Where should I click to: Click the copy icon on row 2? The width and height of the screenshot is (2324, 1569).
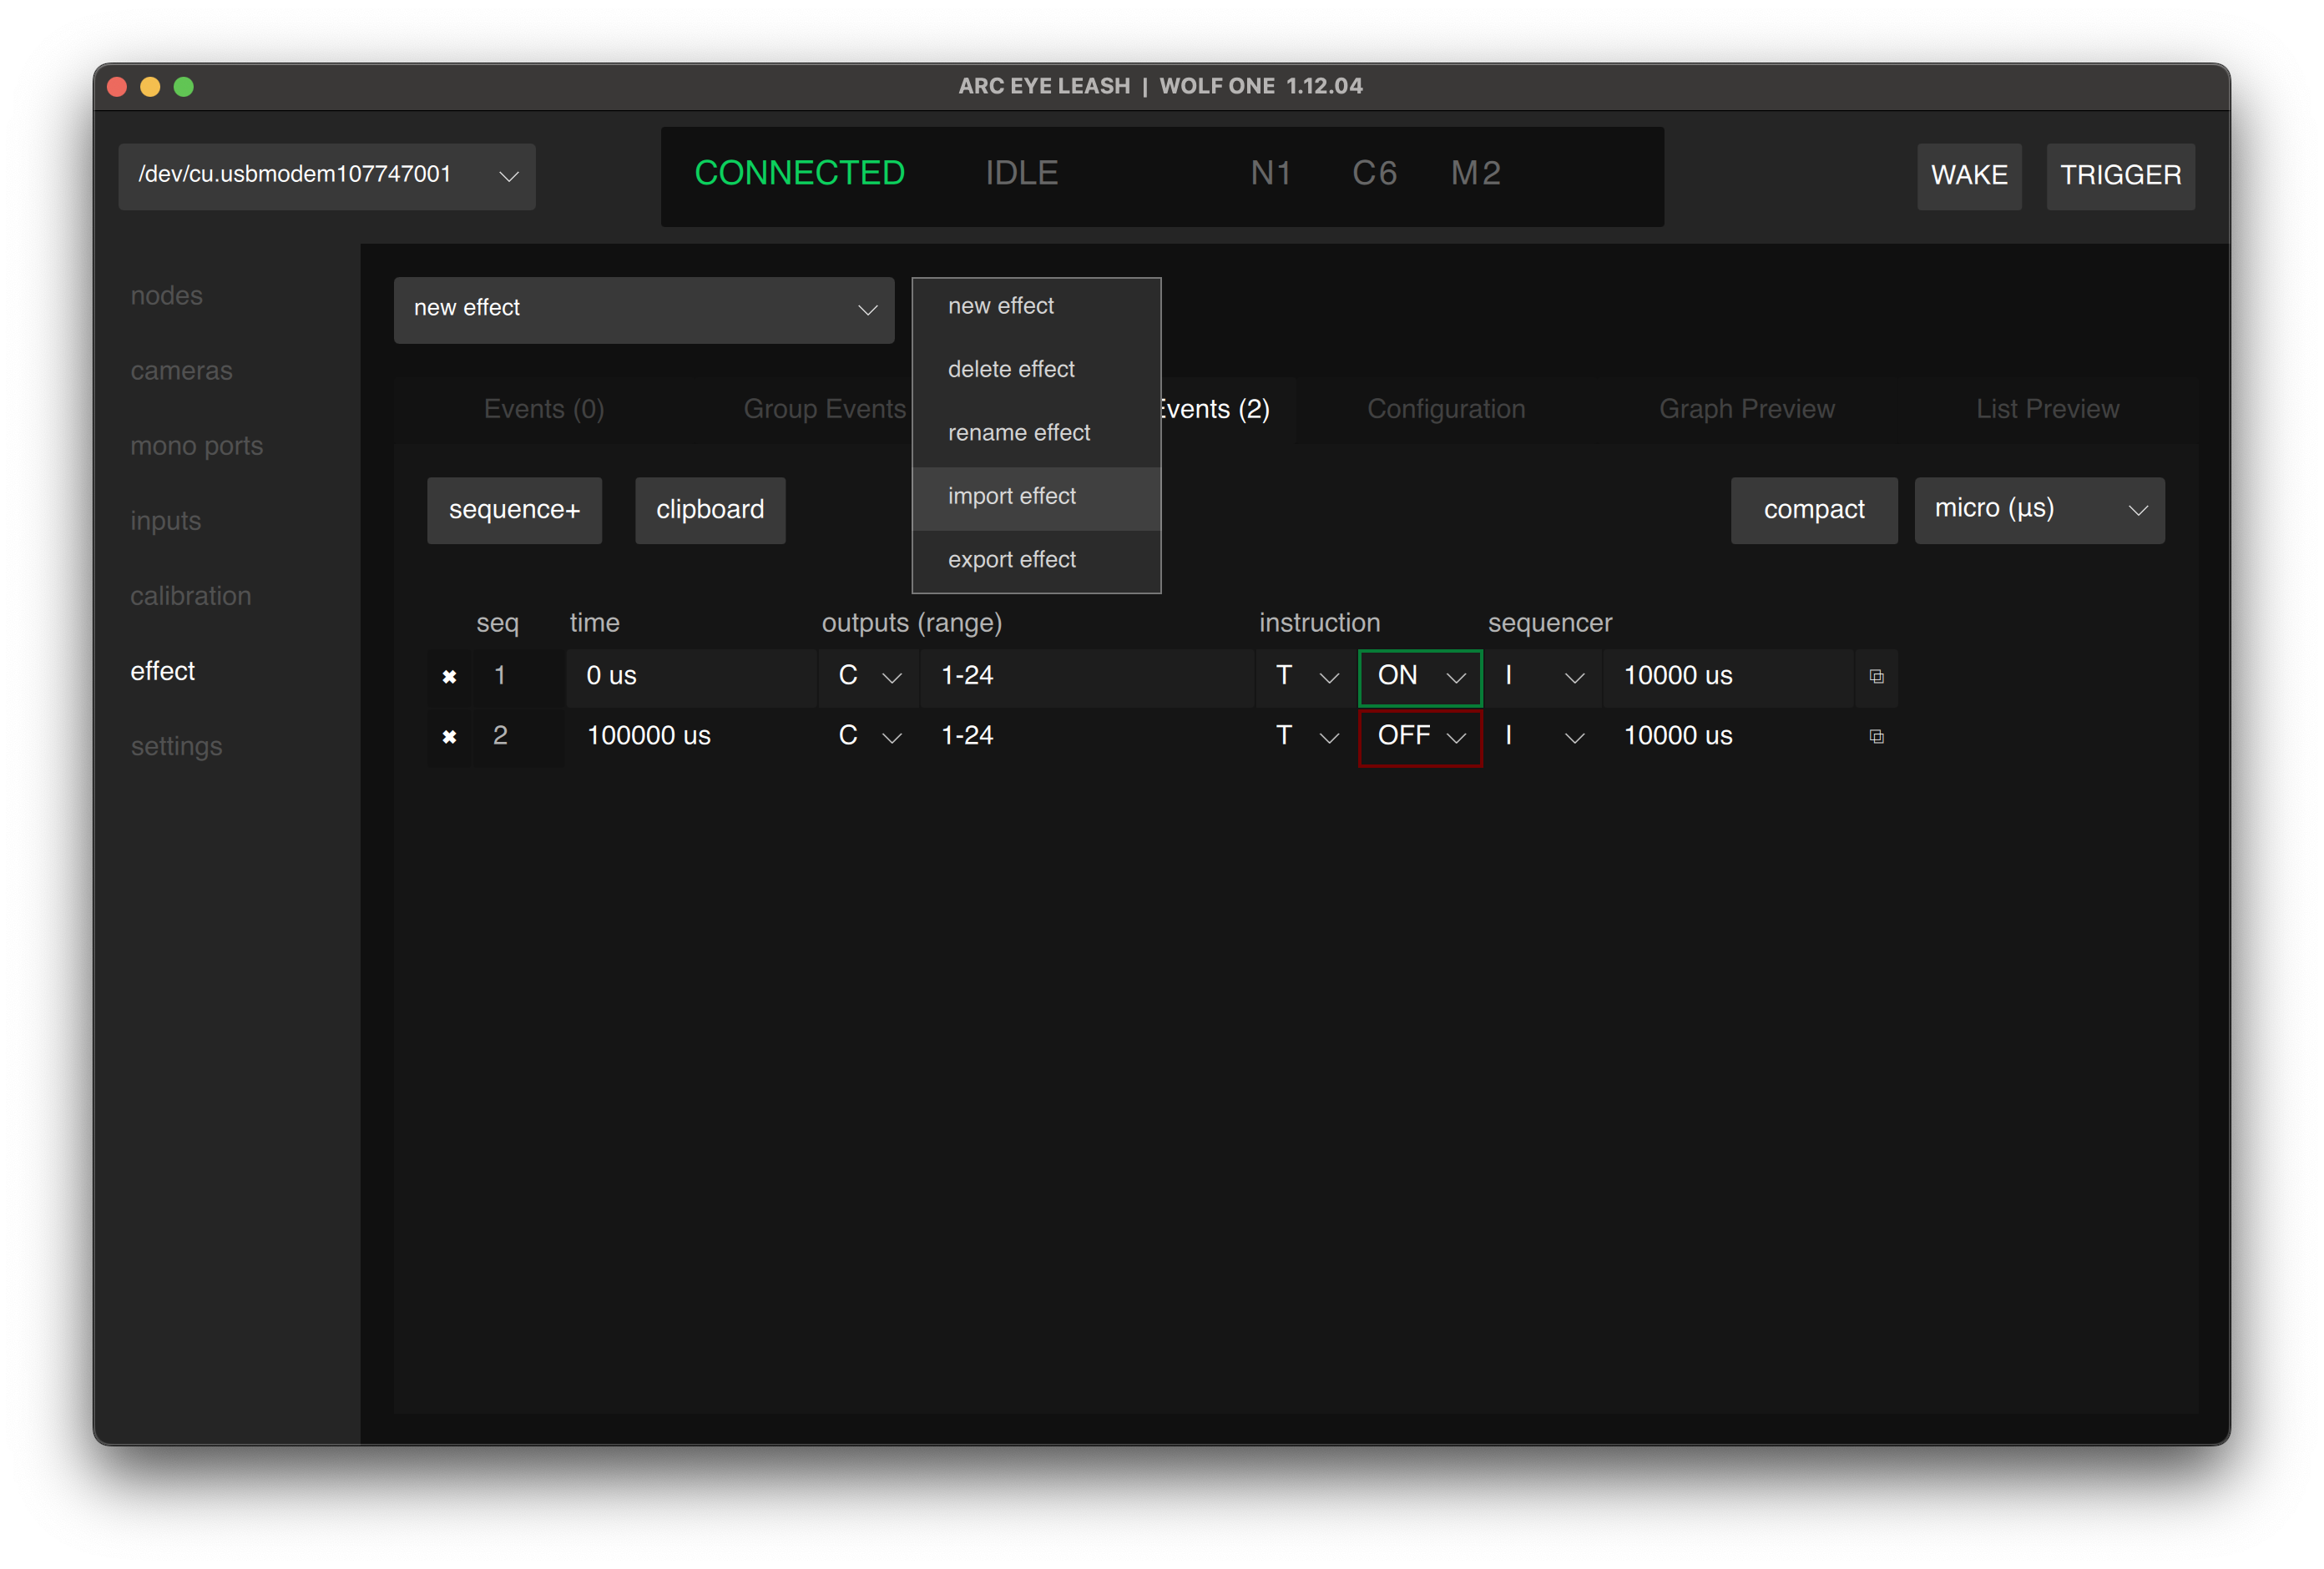[1876, 737]
